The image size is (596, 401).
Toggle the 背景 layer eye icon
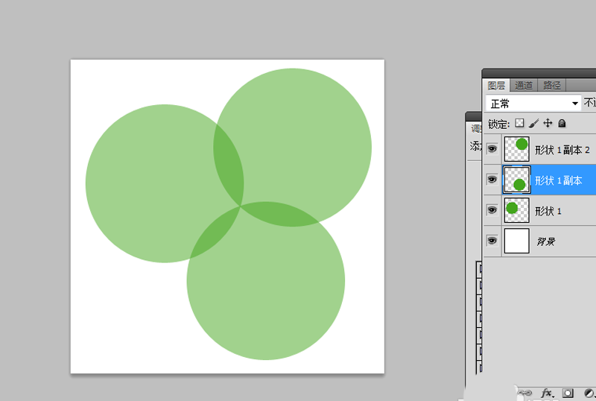pyautogui.click(x=492, y=241)
